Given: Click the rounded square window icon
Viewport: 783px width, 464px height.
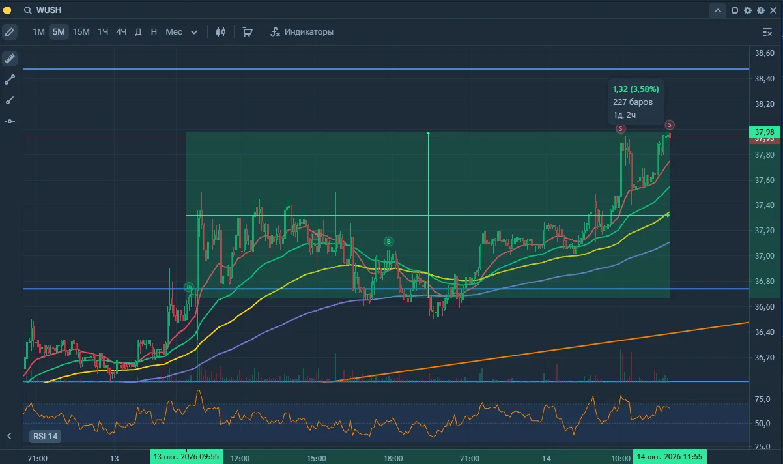Looking at the screenshot, I should click(735, 10).
